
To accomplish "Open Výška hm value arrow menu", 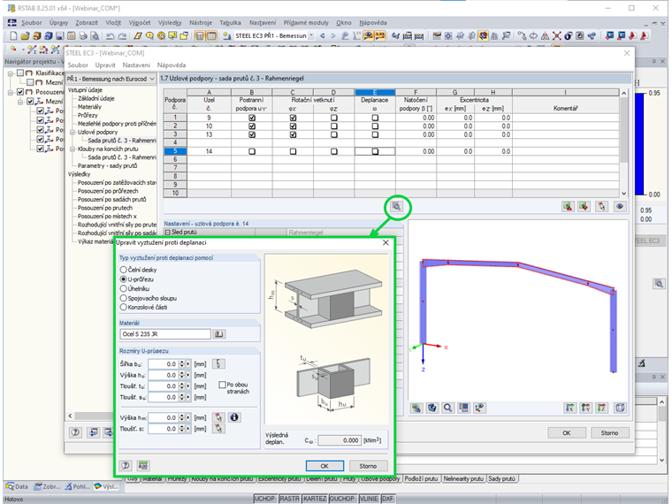I will point(187,417).
